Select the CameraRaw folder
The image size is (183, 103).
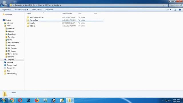point(34,20)
